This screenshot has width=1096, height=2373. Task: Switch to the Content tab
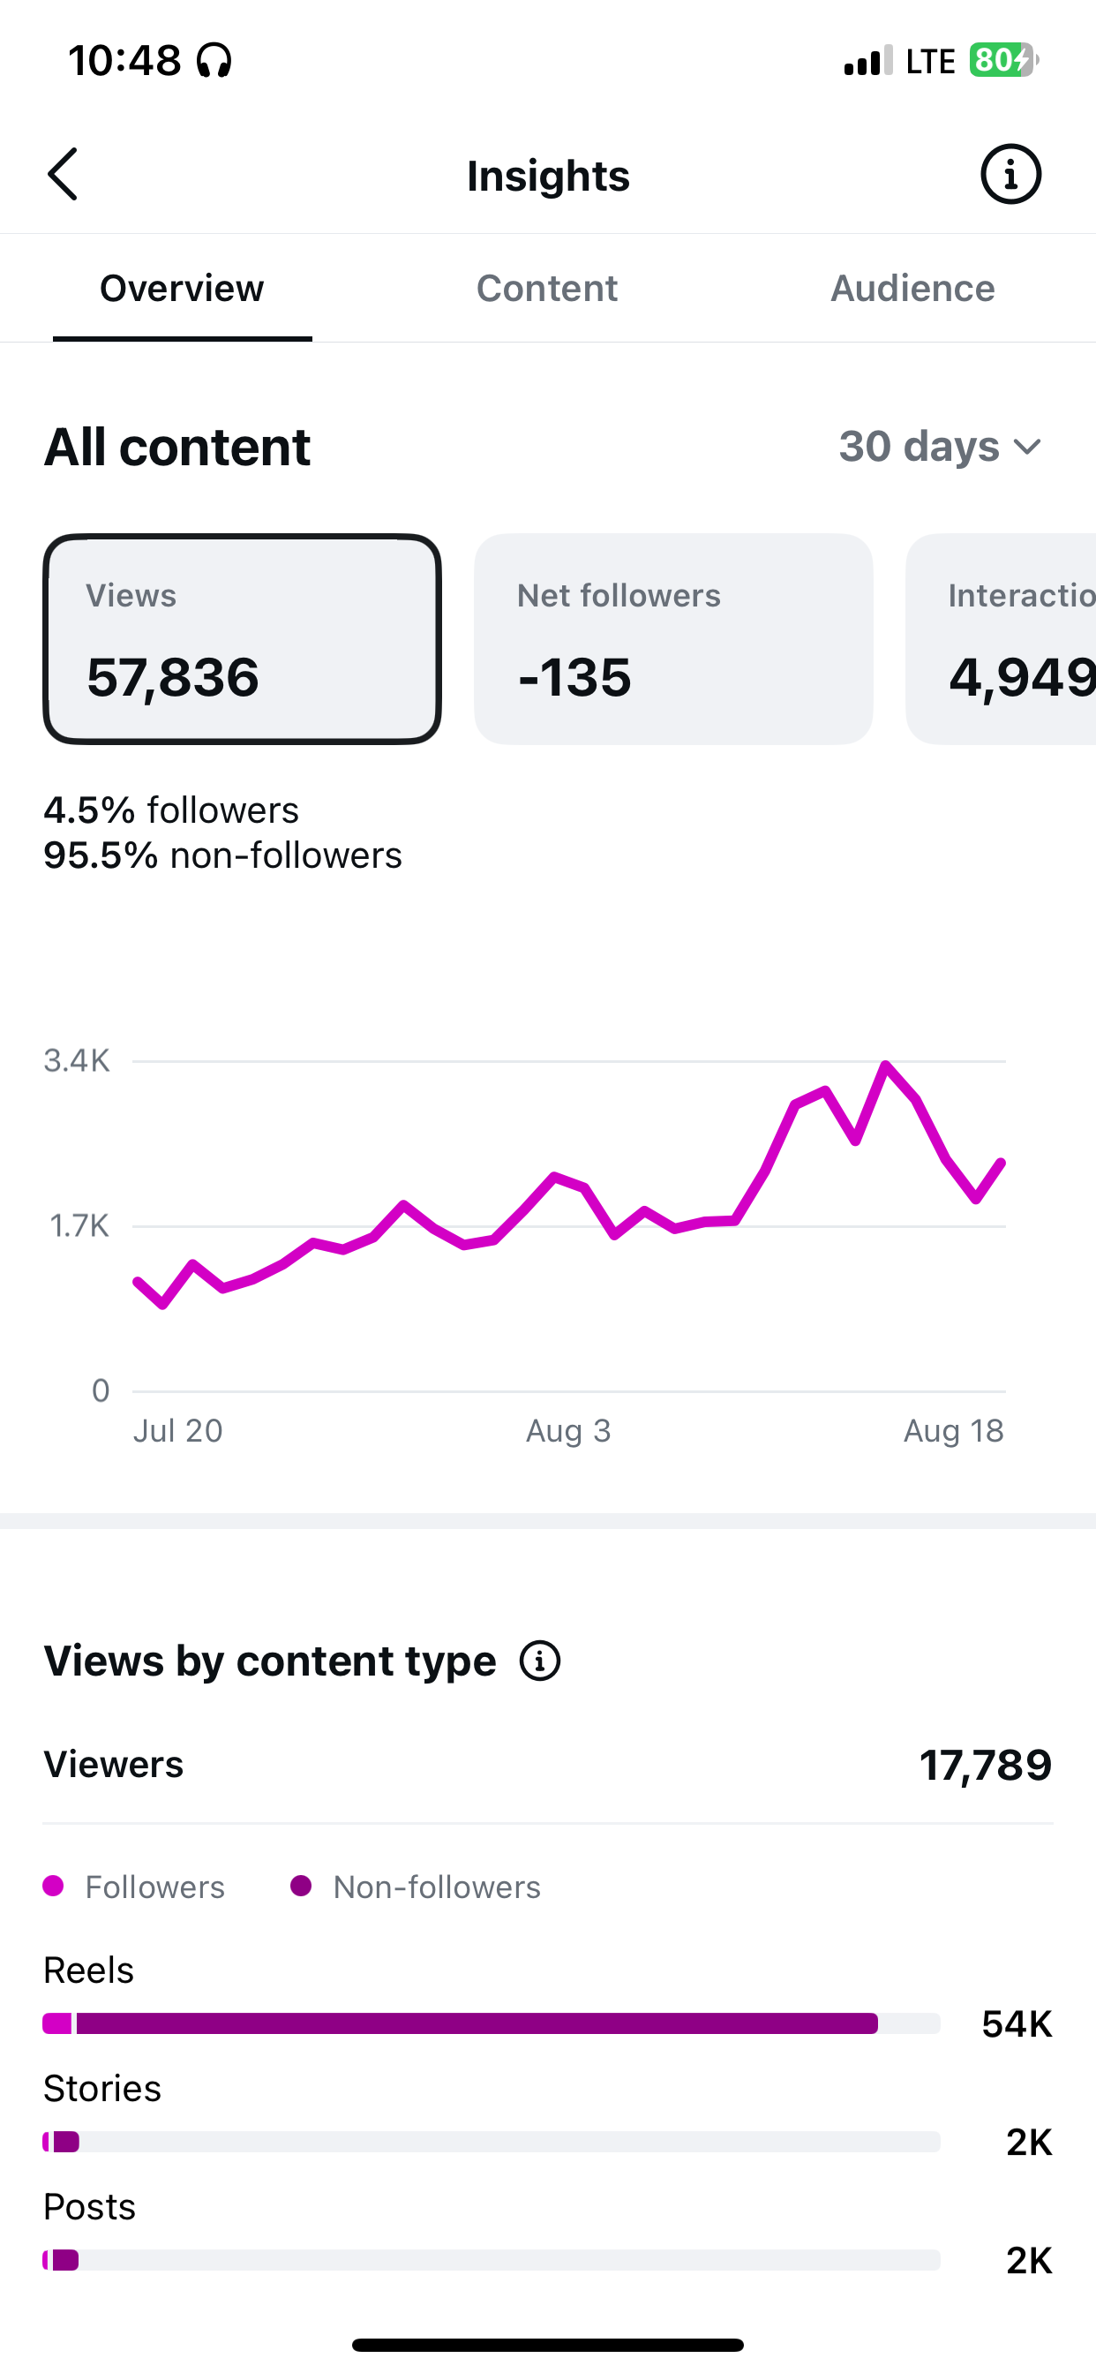click(x=547, y=289)
